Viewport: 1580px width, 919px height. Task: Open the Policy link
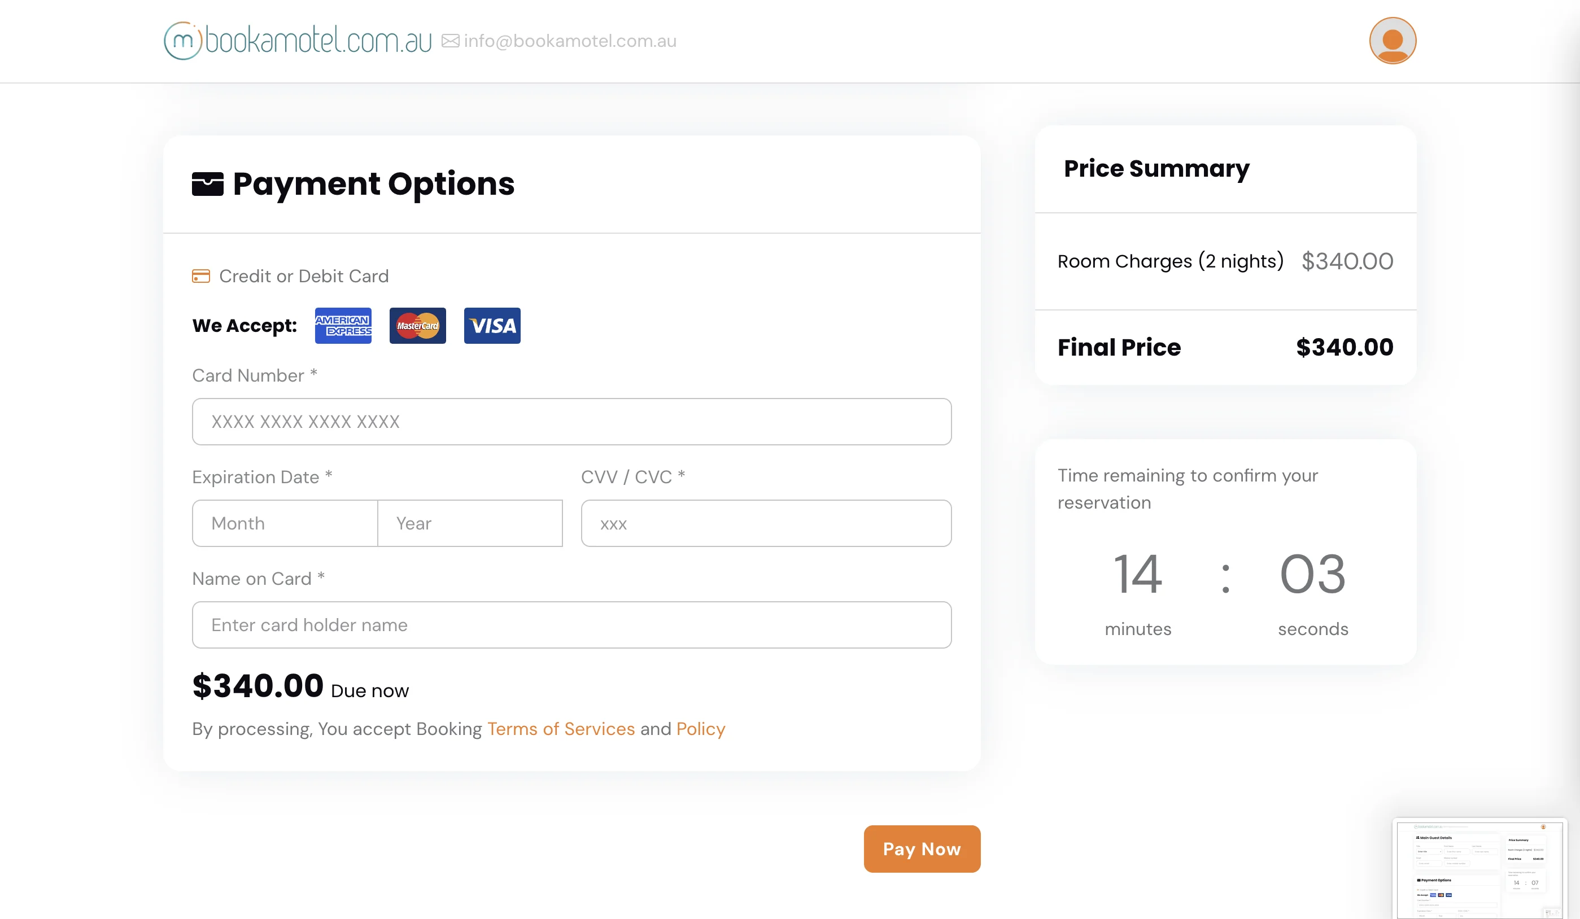pyautogui.click(x=700, y=728)
